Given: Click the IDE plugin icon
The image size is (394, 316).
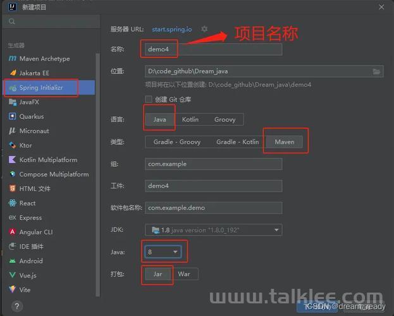Looking at the screenshot, I should click(12, 246).
